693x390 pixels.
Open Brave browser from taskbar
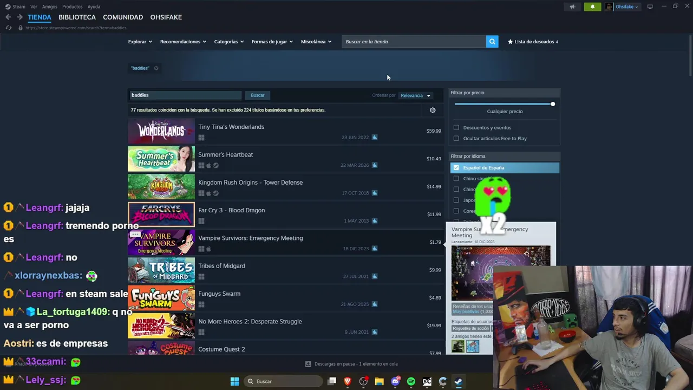pyautogui.click(x=348, y=381)
